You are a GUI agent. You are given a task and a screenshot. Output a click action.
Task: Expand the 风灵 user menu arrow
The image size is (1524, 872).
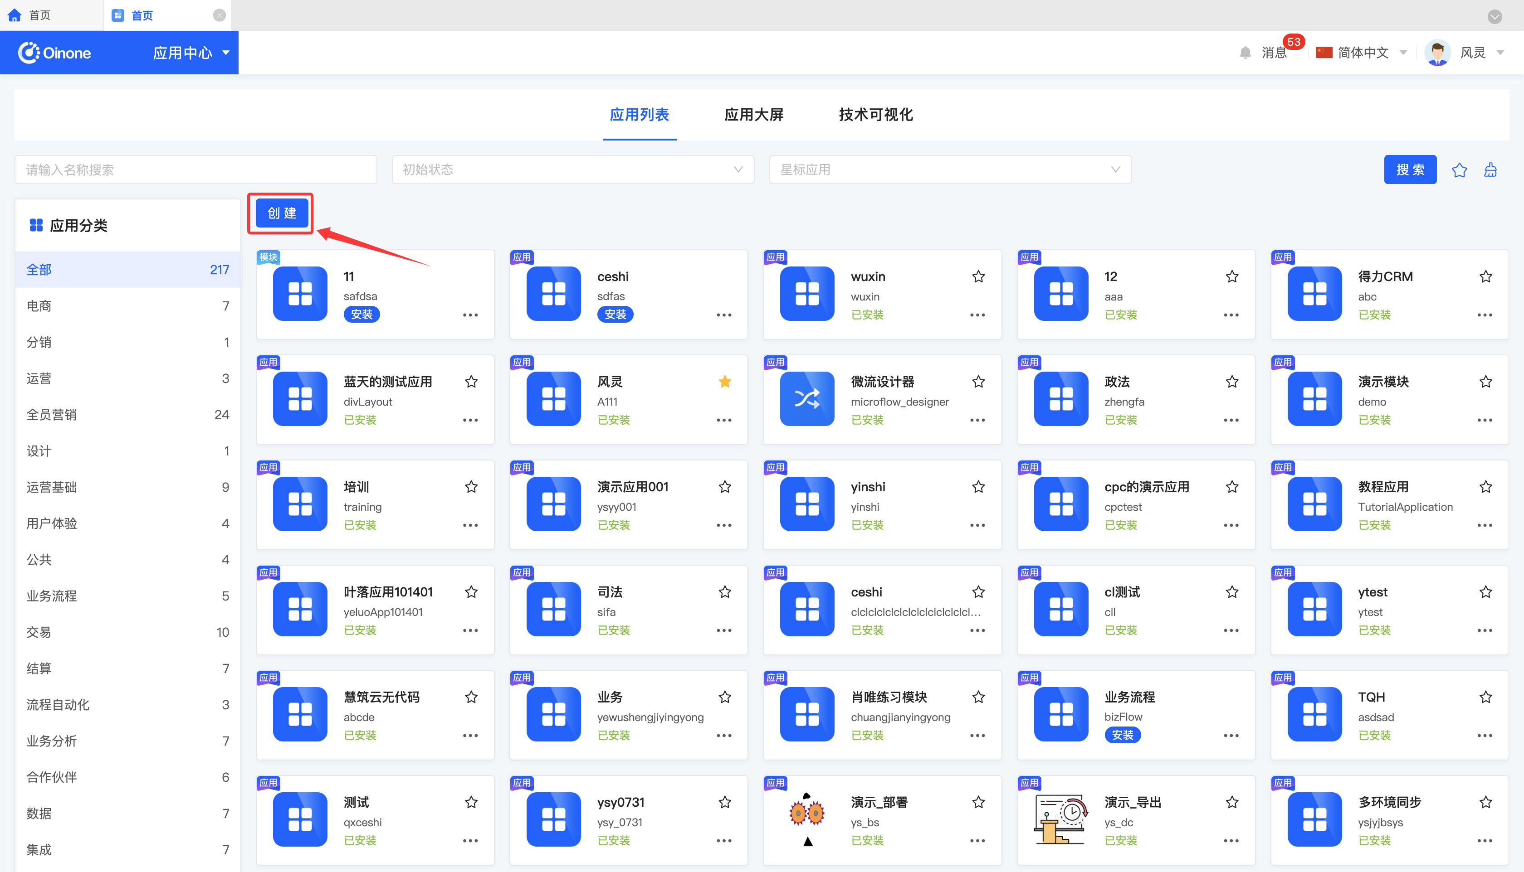1500,53
